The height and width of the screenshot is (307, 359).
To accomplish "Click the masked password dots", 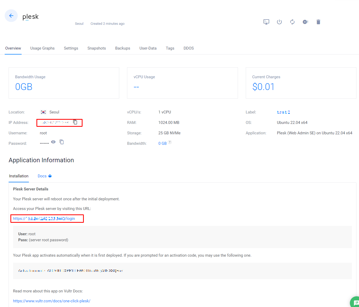I will pos(44,143).
